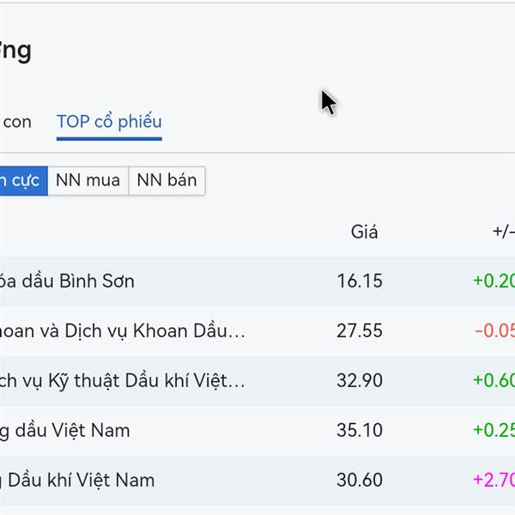The image size is (515, 515).
Task: Open the Bình Sơn stock row
Action: click(67, 282)
